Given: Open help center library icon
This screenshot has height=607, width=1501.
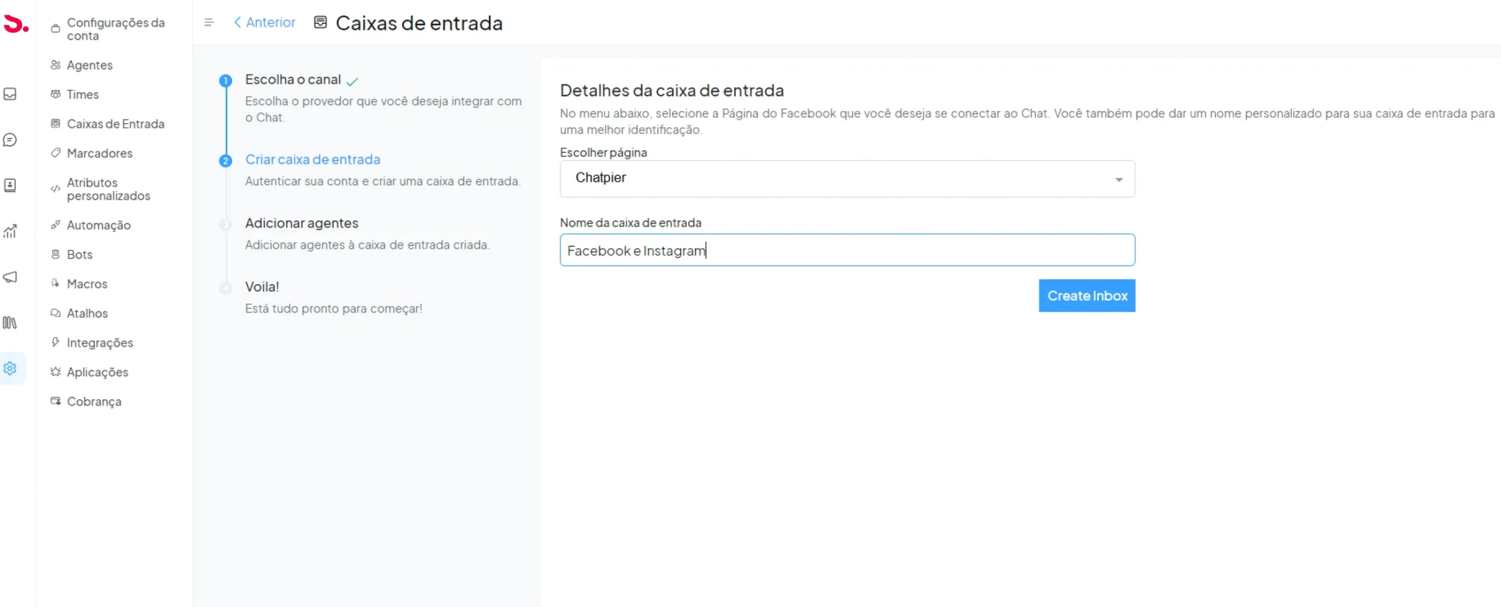Looking at the screenshot, I should click(x=10, y=323).
